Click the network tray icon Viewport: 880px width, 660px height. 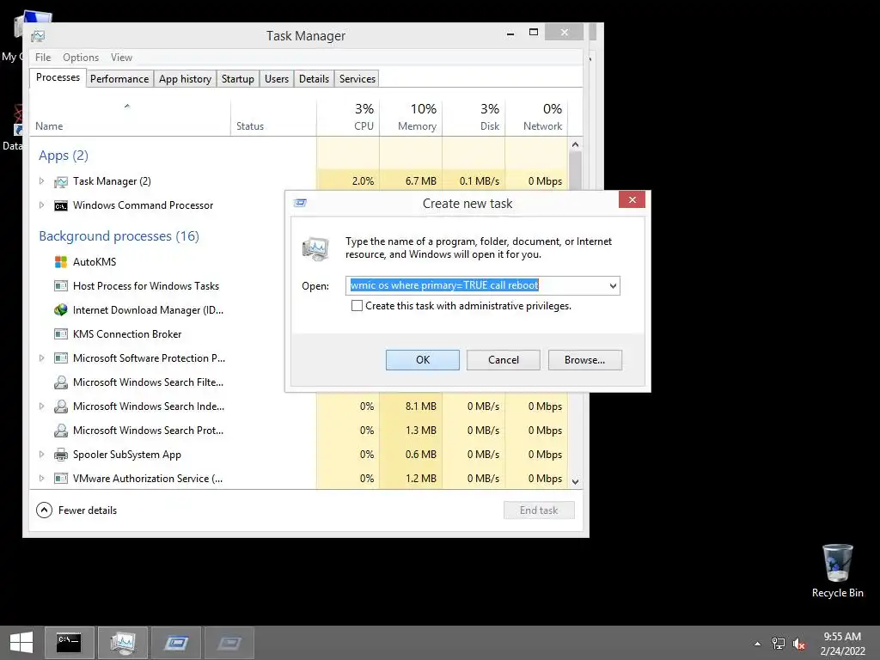tap(778, 644)
